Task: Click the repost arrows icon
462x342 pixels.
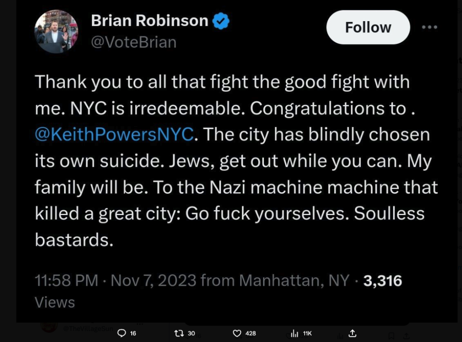Action: tap(178, 333)
